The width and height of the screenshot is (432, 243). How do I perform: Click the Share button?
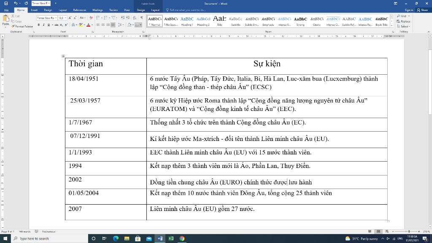pos(422,10)
